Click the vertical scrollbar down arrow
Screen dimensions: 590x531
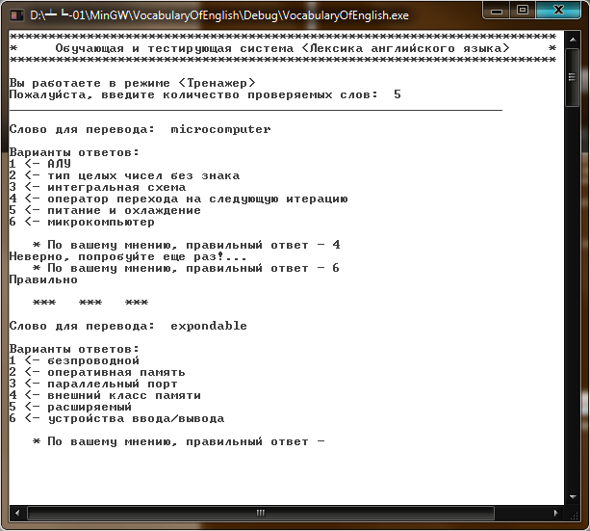point(573,496)
